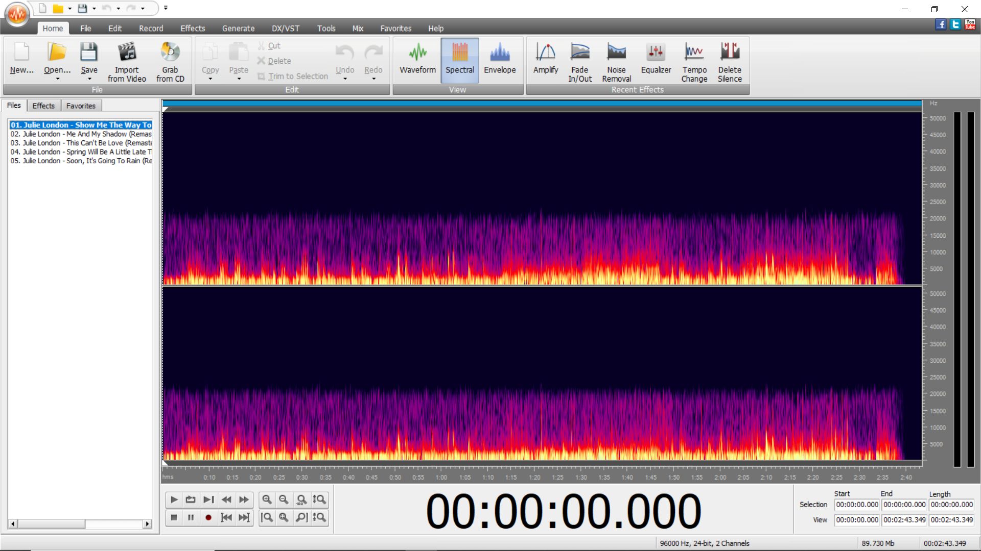The image size is (981, 551).
Task: Zoom in using the plus magnifier
Action: [267, 499]
